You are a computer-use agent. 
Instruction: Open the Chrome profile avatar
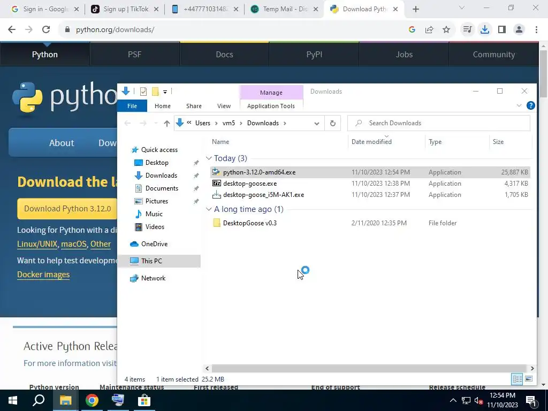pyautogui.click(x=519, y=30)
